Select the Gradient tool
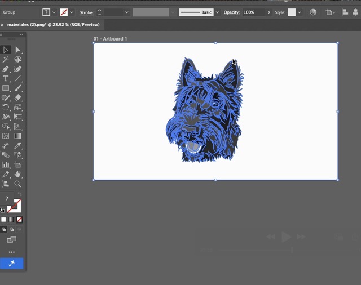The width and height of the screenshot is (361, 285). [17, 136]
